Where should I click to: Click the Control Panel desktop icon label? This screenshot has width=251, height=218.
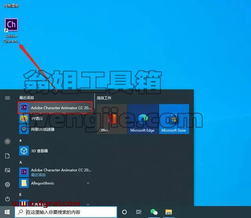pos(11,6)
